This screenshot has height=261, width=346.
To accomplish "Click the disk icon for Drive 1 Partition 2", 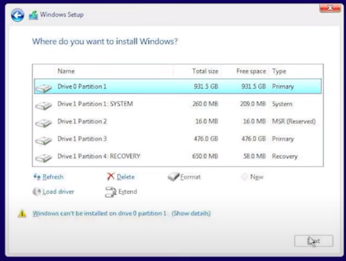I will tap(44, 123).
